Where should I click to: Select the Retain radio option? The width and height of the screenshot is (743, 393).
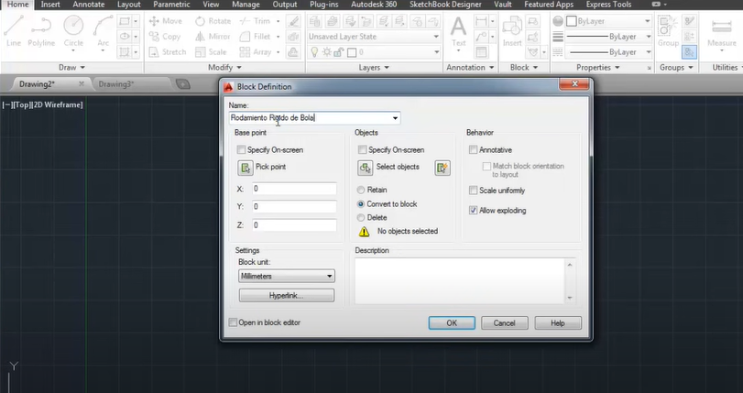pyautogui.click(x=361, y=190)
